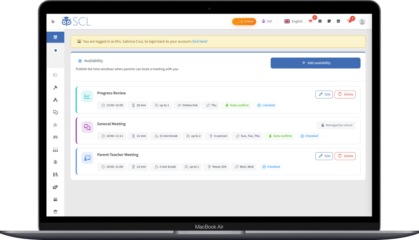Click the 'Online link' chip
This screenshot has width=419, height=240.
tap(187, 105)
